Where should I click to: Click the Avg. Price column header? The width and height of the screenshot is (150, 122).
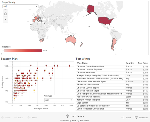143,63
